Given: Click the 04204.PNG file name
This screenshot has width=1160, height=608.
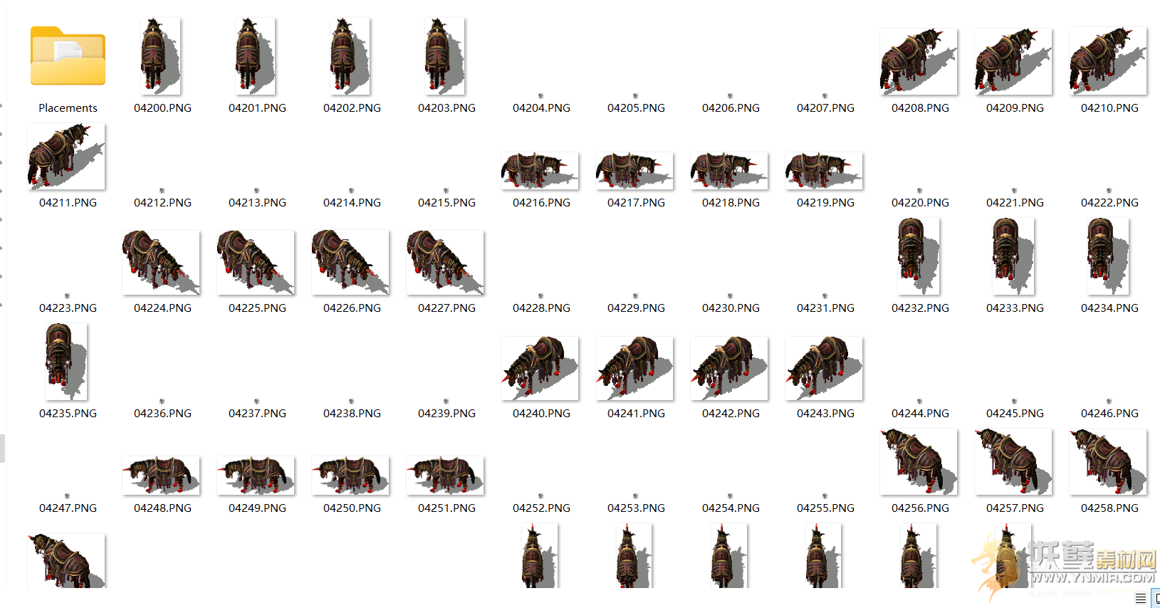Looking at the screenshot, I should (541, 108).
